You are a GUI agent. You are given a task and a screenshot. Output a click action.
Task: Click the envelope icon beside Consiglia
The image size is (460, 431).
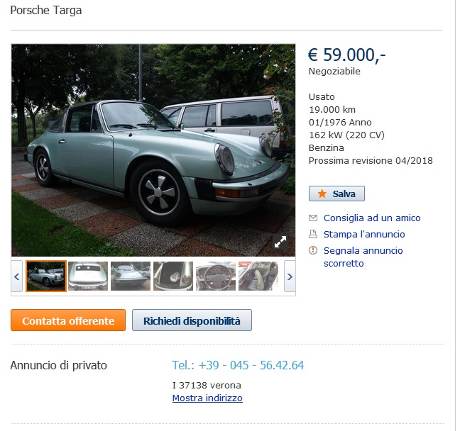coord(313,218)
